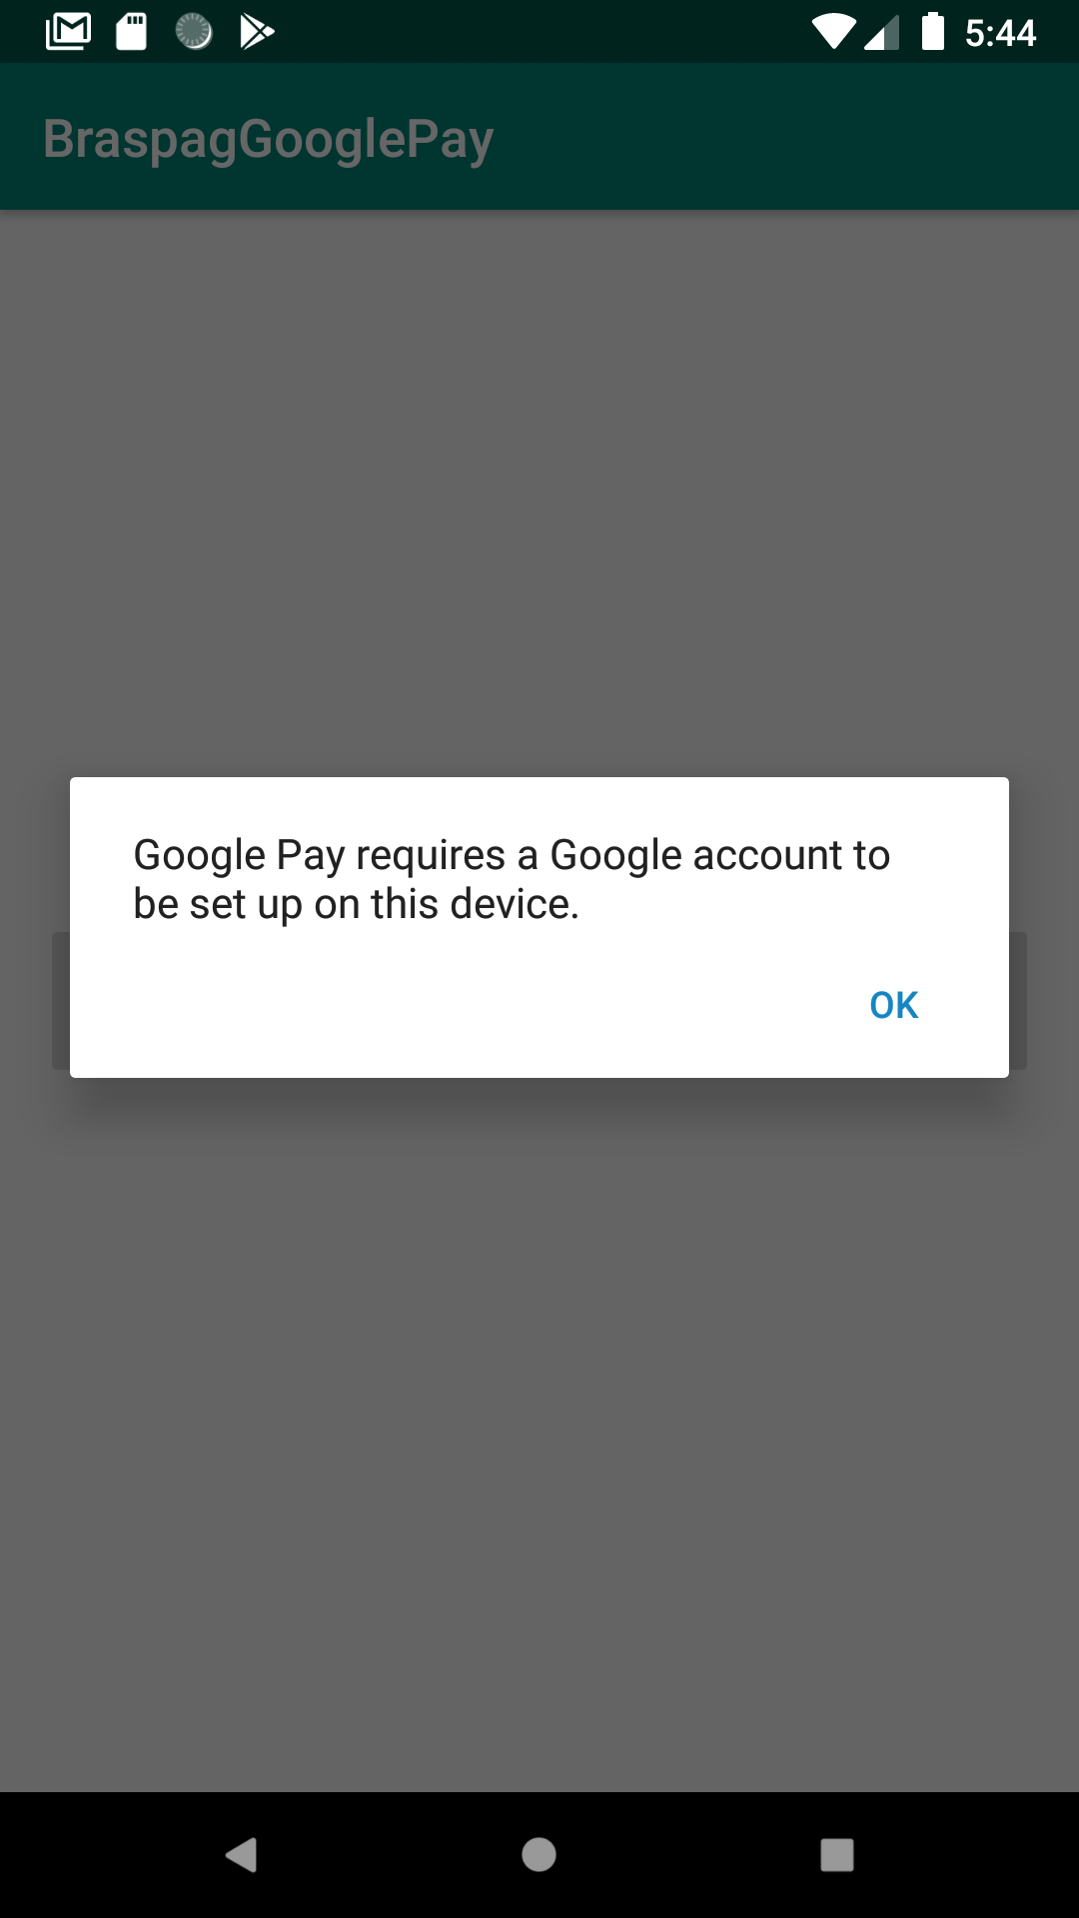1079x1918 pixels.
Task: Go back with the triangle navigation button
Action: 241,1855
